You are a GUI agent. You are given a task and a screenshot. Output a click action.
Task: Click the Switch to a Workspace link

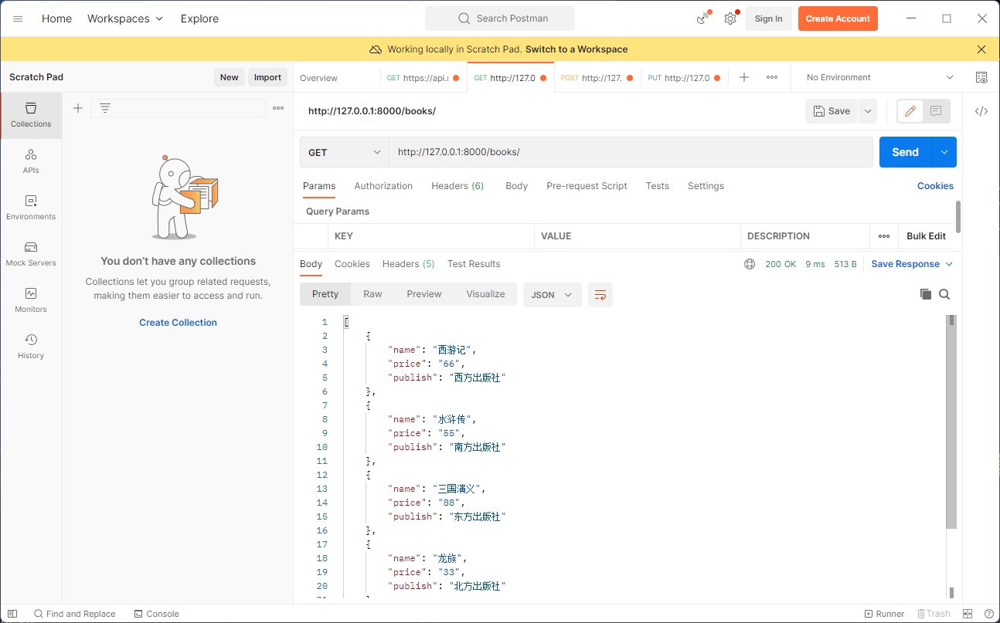[577, 49]
